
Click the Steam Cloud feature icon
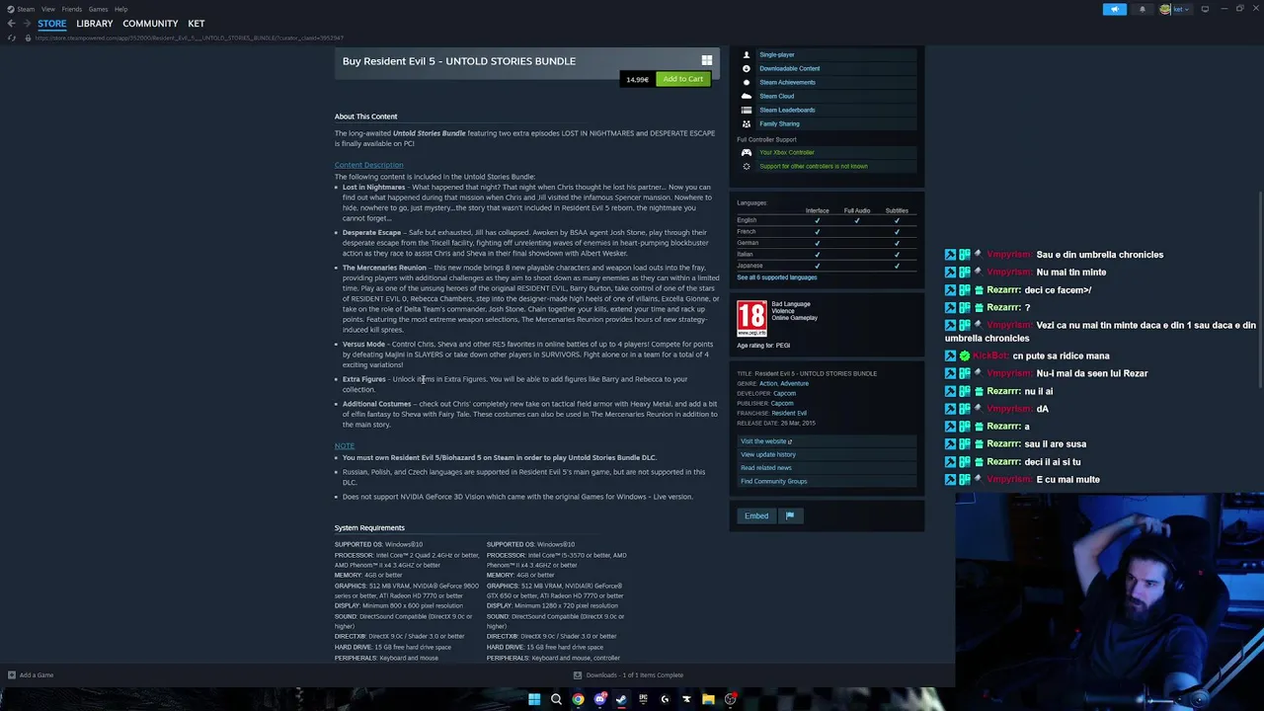coord(746,96)
